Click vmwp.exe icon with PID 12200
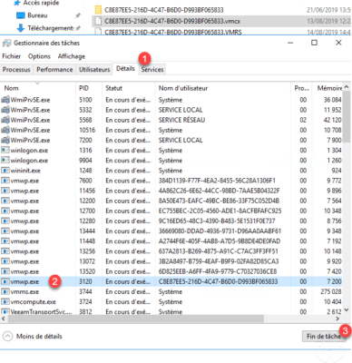The height and width of the screenshot is (363, 352). (5, 201)
